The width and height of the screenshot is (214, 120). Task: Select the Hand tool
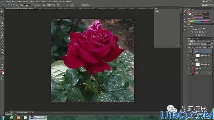[x=2, y=64]
